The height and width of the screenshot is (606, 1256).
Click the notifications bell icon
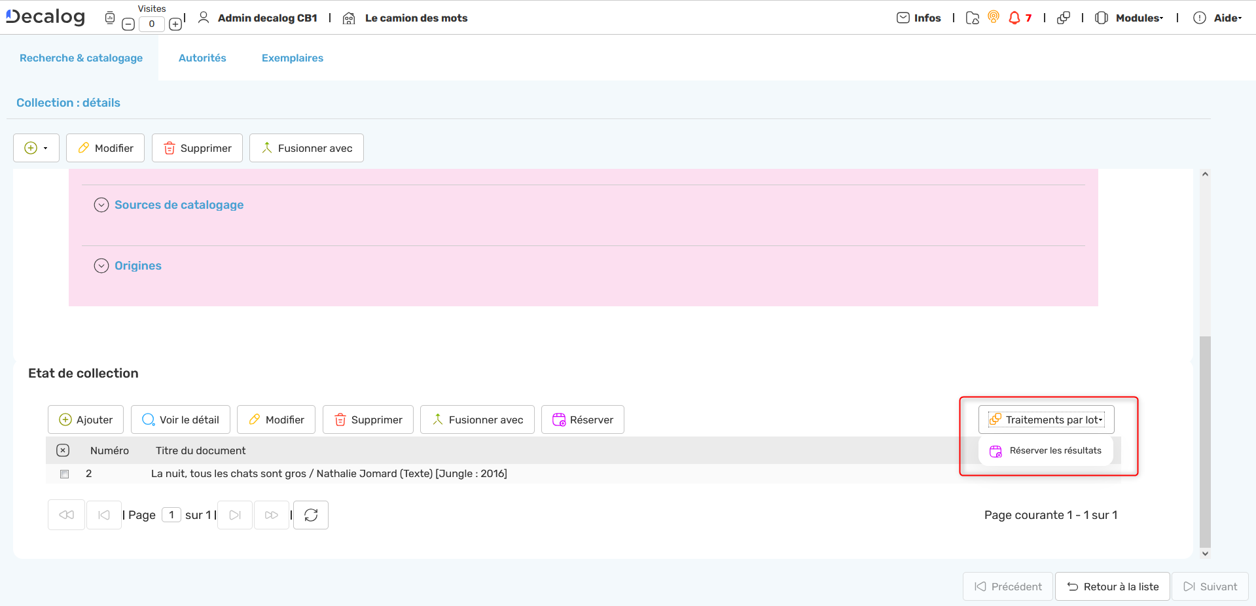pos(1014,18)
